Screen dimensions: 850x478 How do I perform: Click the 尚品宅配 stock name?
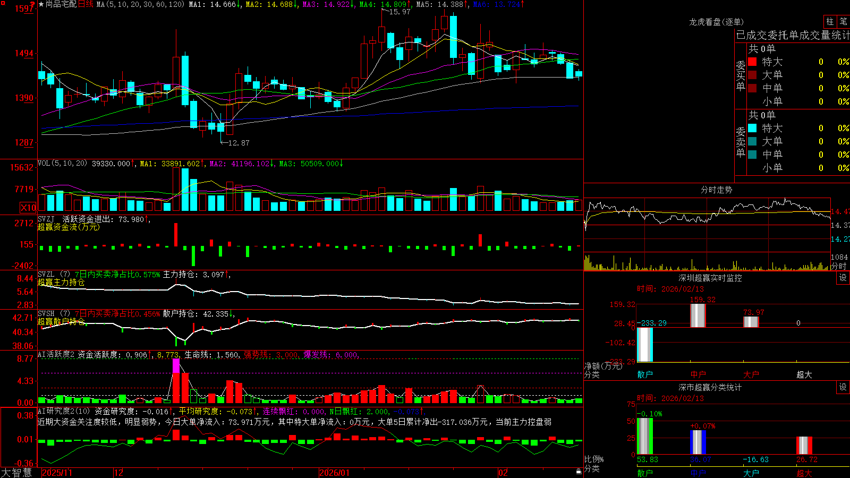click(x=61, y=4)
